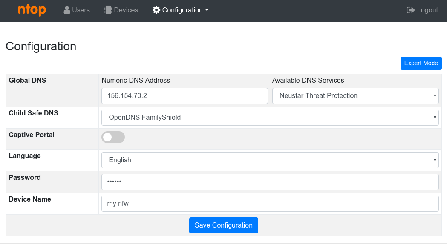Click the Device Name row label

[30, 199]
